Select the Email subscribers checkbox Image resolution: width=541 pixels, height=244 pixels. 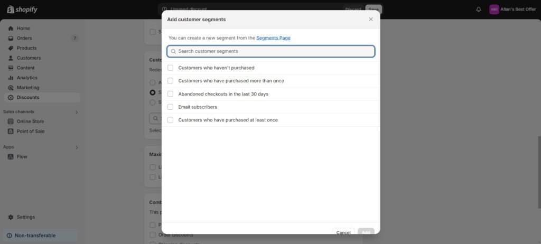click(x=171, y=107)
